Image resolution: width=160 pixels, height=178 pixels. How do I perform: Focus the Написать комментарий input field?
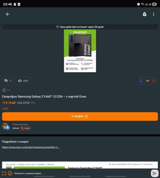82,173
